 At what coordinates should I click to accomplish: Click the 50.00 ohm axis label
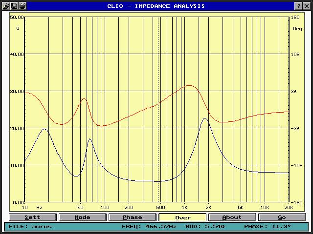(x=17, y=18)
